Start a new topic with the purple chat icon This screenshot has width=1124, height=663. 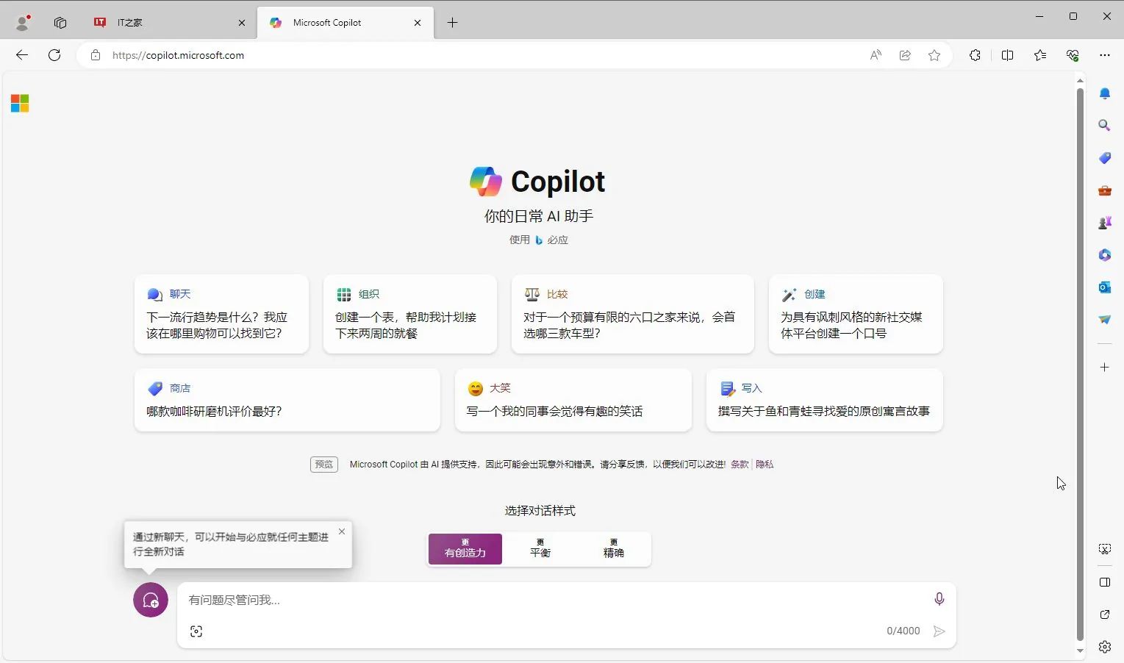(150, 600)
